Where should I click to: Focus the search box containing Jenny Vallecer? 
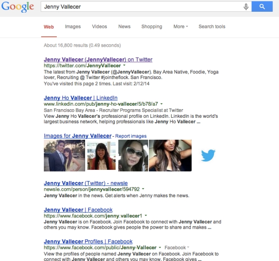coord(146,7)
